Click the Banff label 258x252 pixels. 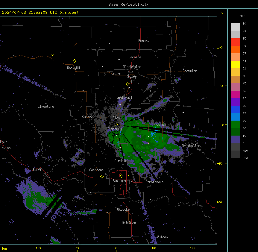tap(37, 170)
